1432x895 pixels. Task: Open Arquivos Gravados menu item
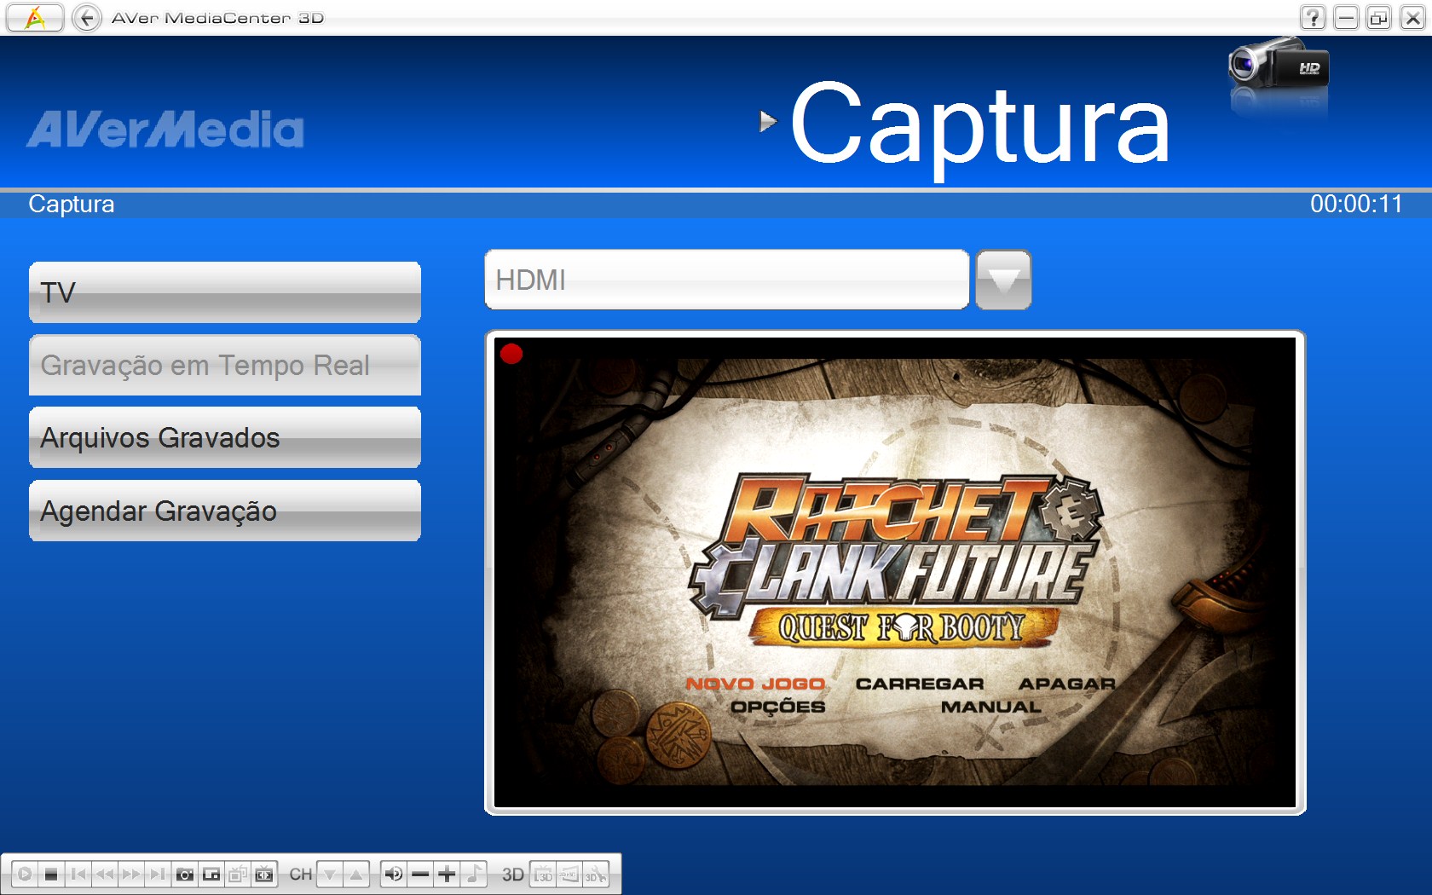pos(225,437)
